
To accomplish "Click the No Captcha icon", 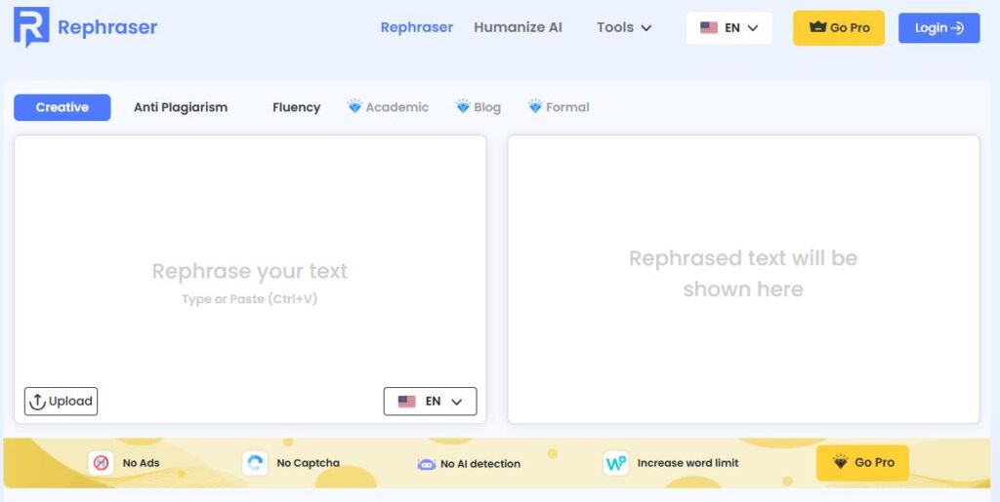I will [x=255, y=463].
